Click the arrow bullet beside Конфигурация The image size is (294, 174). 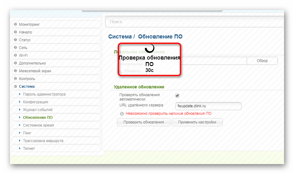pos(20,102)
